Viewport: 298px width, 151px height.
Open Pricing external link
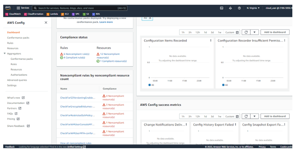tap(13, 119)
